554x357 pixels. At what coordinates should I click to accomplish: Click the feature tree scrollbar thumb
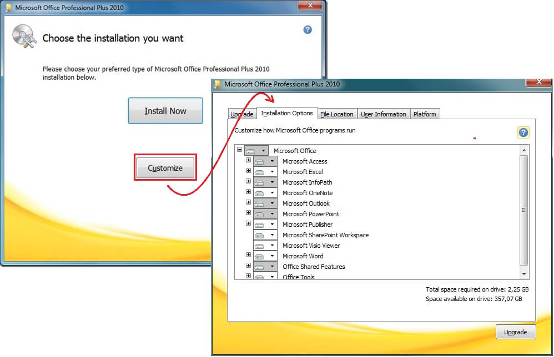pyautogui.click(x=524, y=210)
